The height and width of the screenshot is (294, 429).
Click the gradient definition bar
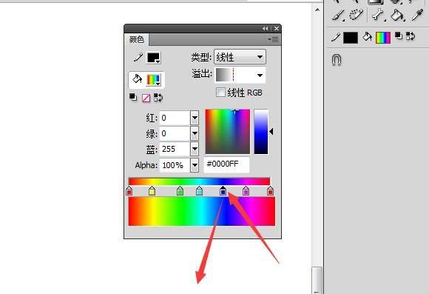(x=199, y=181)
